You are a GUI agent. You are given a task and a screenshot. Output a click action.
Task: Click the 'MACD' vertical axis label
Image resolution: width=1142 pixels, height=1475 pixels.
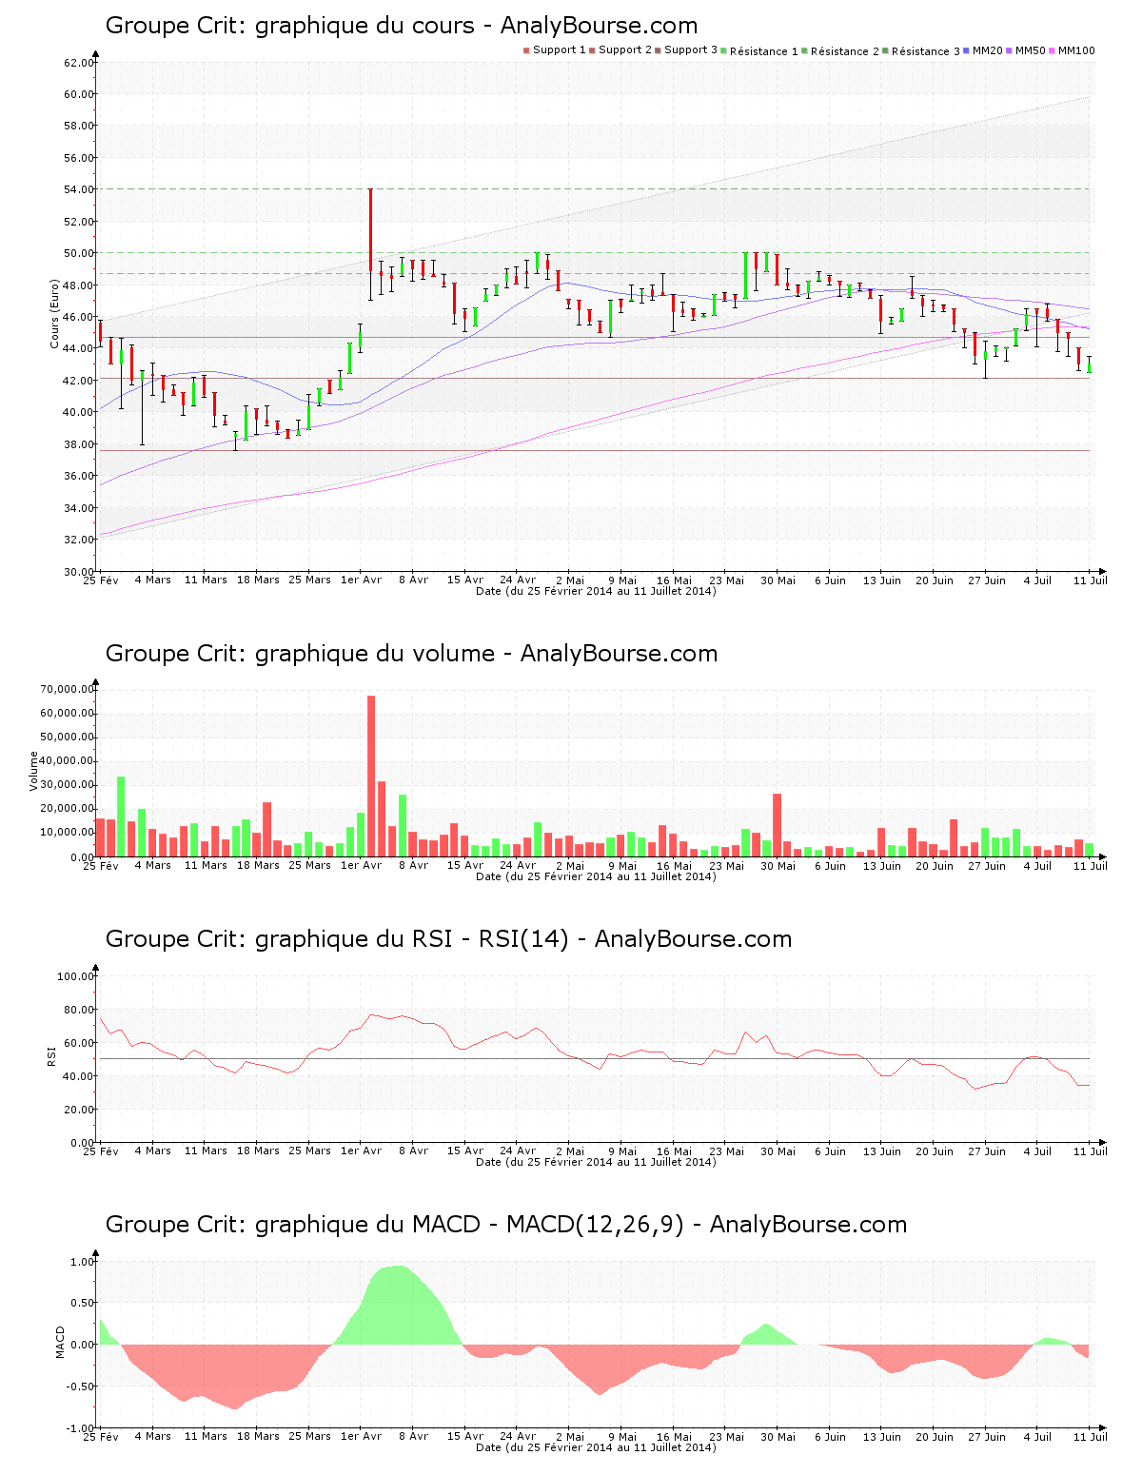[60, 1342]
